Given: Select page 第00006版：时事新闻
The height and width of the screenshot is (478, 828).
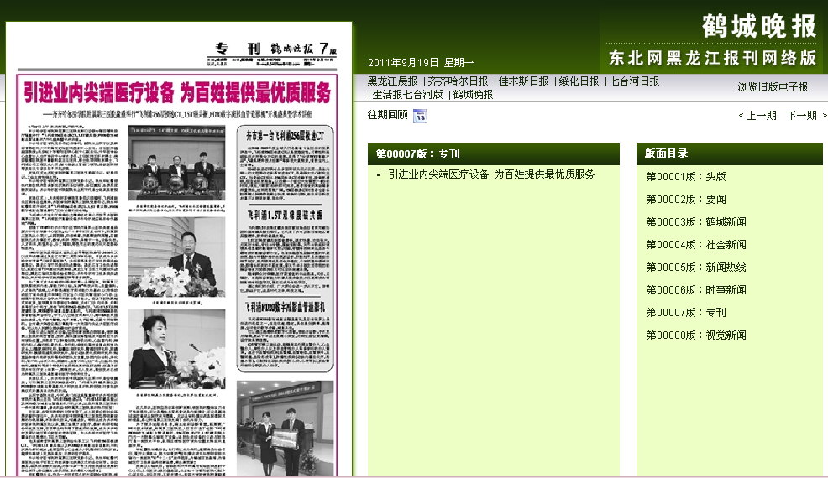Looking at the screenshot, I should coord(696,290).
